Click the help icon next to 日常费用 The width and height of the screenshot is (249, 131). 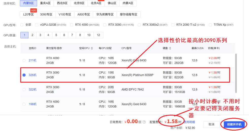coord(144,122)
